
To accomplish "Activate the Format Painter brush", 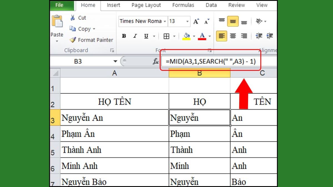I will [91, 40].
